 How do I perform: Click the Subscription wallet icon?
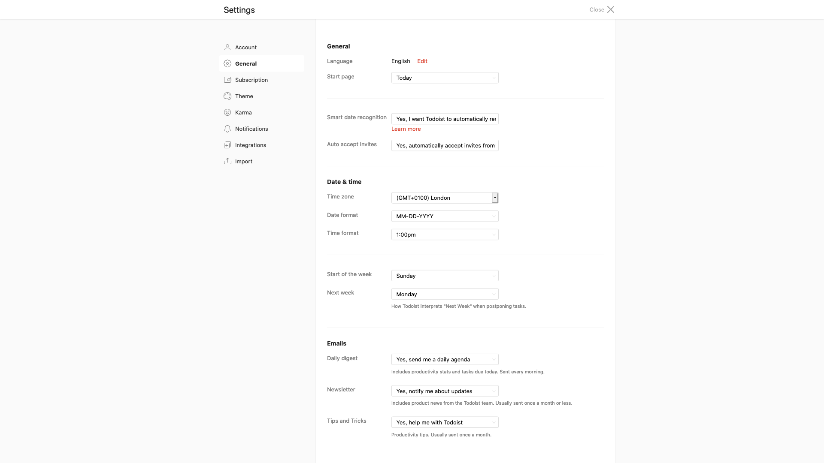pyautogui.click(x=227, y=80)
